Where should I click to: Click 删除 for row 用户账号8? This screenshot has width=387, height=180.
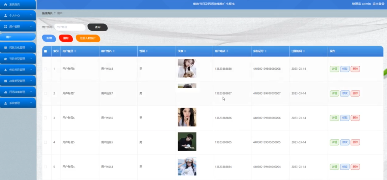tap(355, 69)
